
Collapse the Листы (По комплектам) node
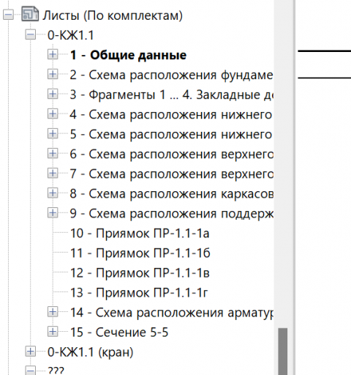[8, 15]
